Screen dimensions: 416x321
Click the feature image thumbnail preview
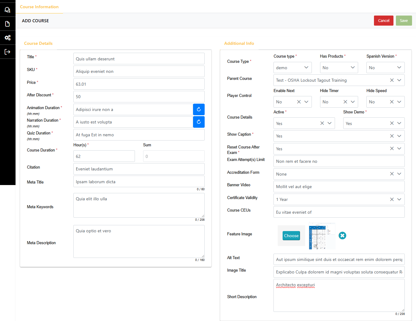(x=322, y=236)
